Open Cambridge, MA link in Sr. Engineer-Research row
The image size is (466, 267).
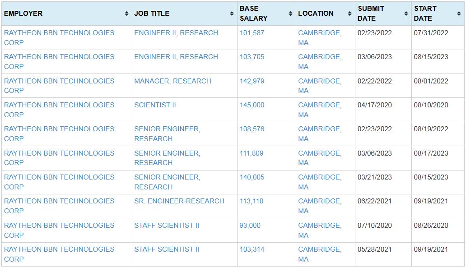pos(320,206)
